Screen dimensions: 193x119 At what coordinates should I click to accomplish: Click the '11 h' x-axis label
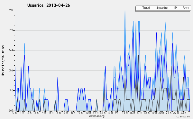click(96, 113)
